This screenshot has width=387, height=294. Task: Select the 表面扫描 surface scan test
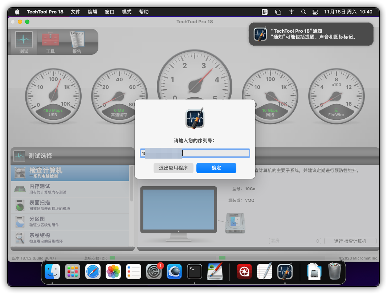(x=70, y=205)
